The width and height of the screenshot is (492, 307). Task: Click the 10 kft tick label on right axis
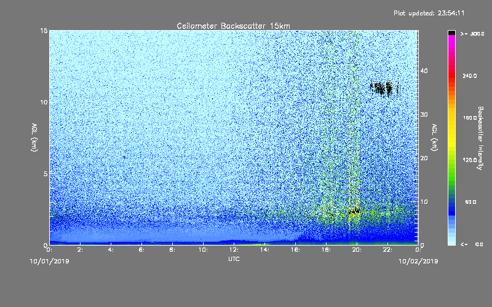(424, 202)
